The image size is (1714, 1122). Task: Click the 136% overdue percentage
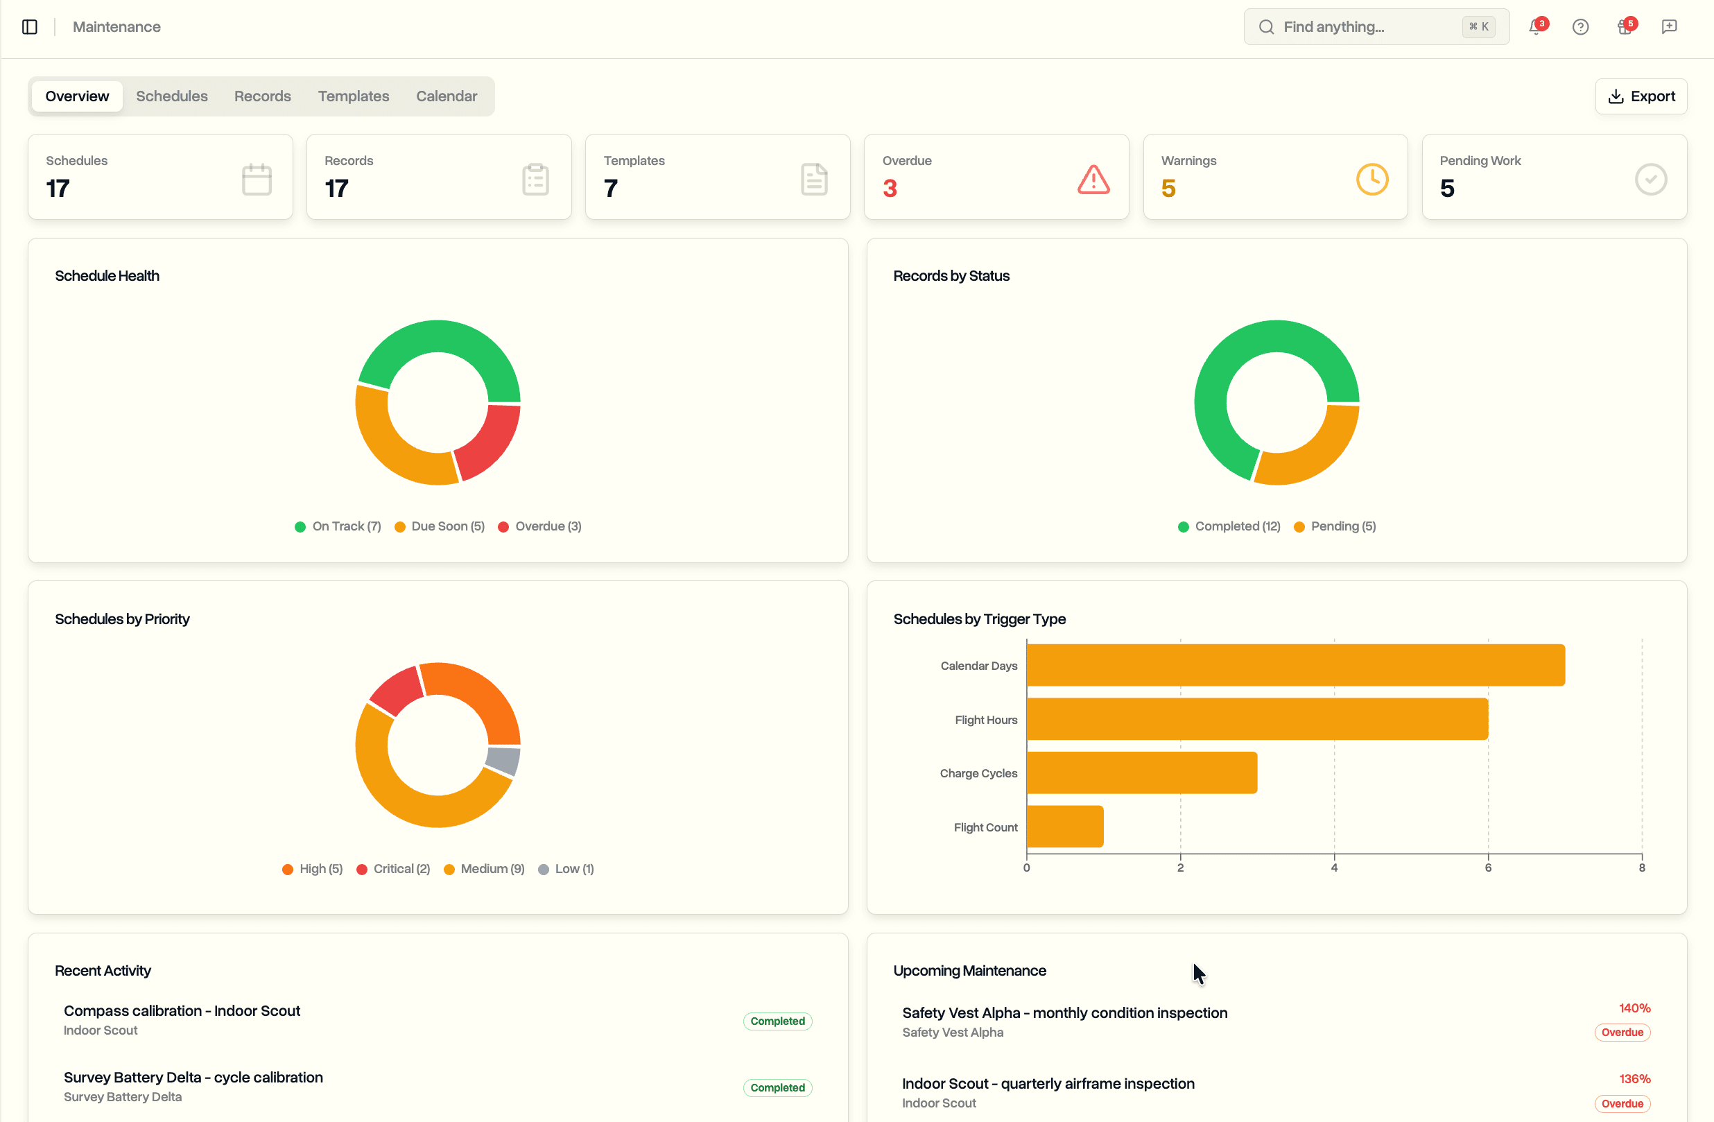pos(1634,1078)
